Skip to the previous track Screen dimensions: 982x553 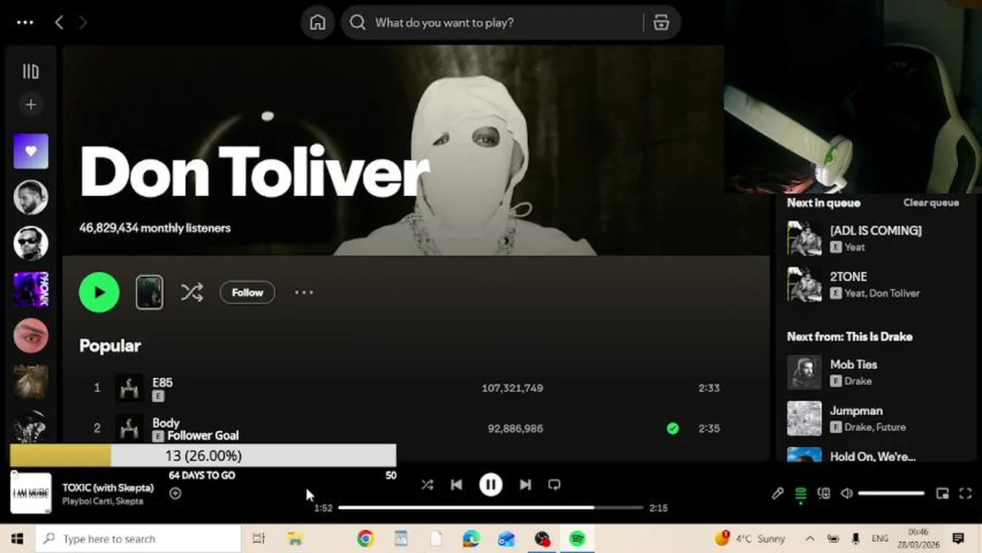456,485
